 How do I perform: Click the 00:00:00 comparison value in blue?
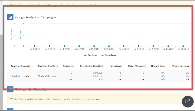click(x=98, y=76)
